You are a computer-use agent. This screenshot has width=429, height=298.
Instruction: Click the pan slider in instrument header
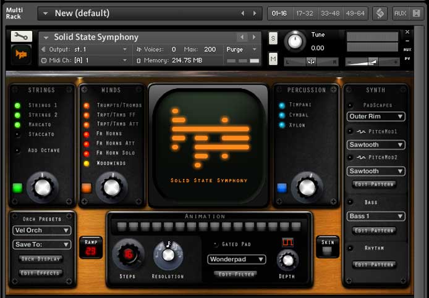[311, 62]
